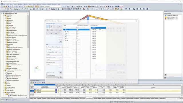The width and height of the screenshot is (183, 103).
Task: Click the delete X icon in toolbar
Action: click(x=106, y=7)
